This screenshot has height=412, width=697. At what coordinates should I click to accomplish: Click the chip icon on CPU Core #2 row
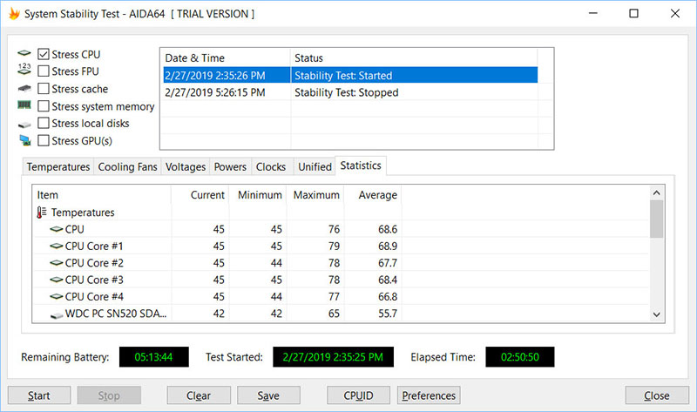pos(57,263)
